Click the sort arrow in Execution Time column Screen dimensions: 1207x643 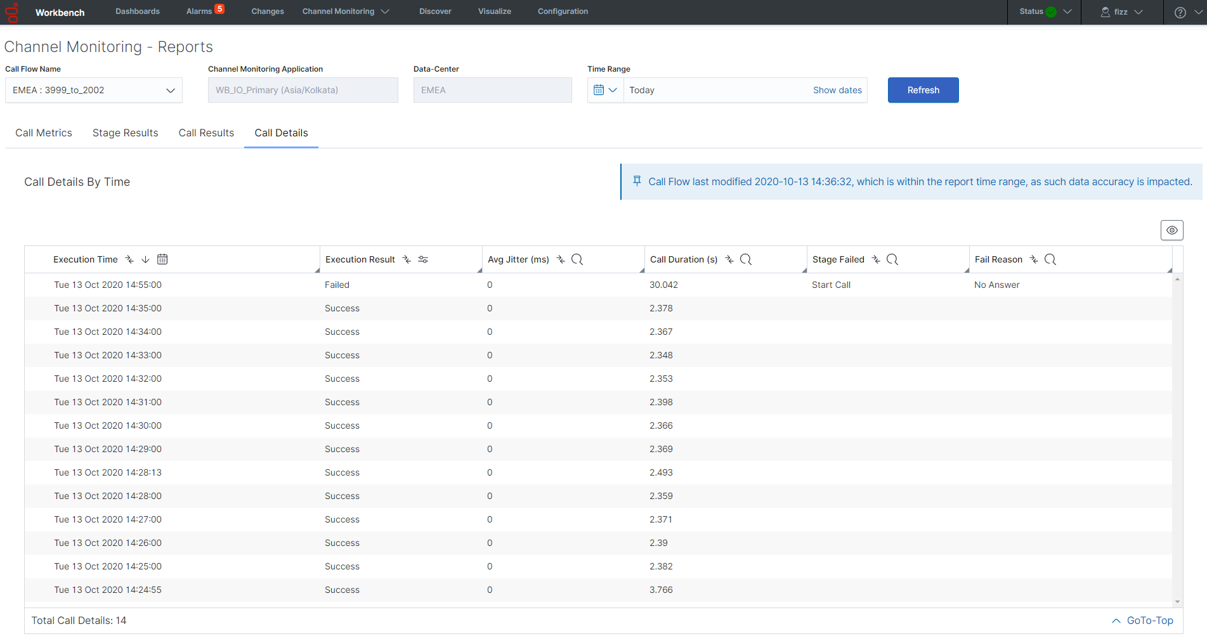pyautogui.click(x=145, y=259)
